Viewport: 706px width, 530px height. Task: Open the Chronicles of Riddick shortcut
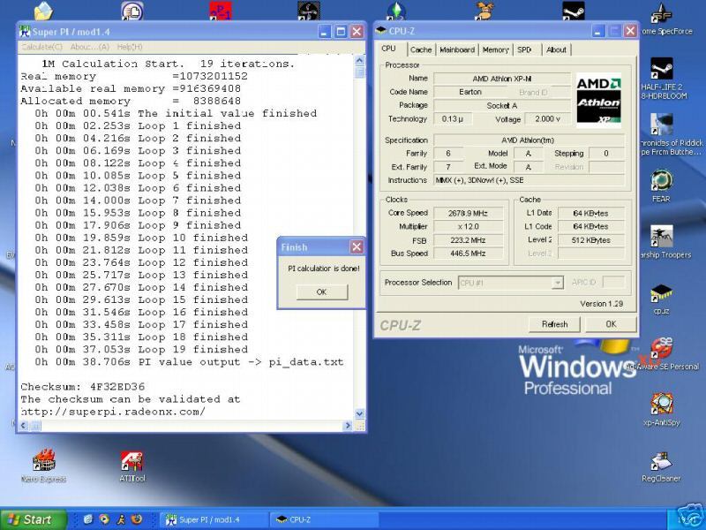click(670, 134)
